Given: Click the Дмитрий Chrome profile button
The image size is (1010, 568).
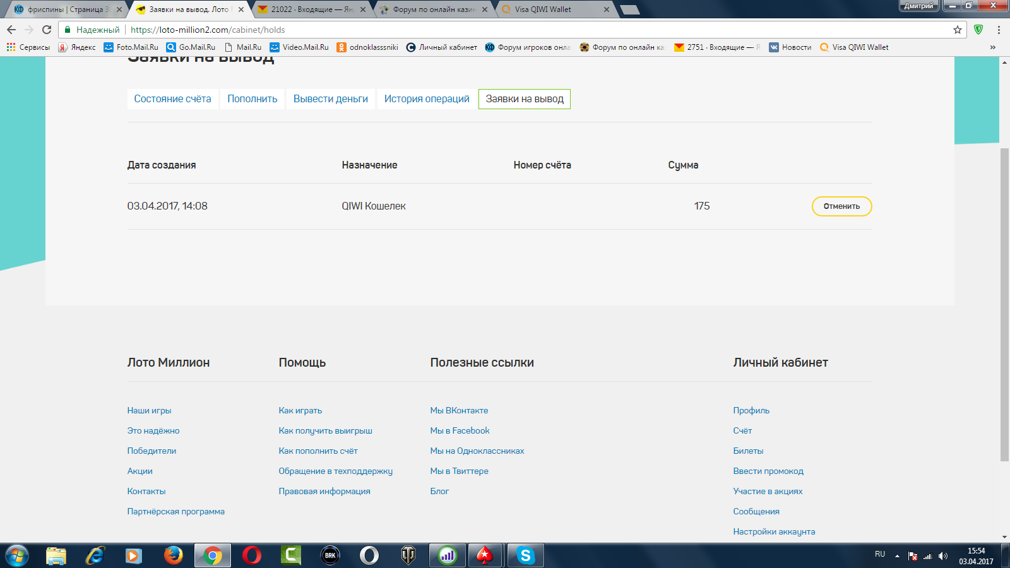Looking at the screenshot, I should tap(918, 6).
